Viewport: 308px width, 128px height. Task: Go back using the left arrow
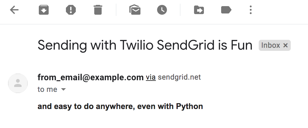coord(14,10)
